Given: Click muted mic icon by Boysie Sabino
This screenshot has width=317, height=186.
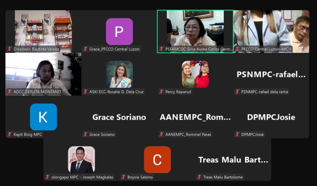Looking at the screenshot, I should coord(123,177).
